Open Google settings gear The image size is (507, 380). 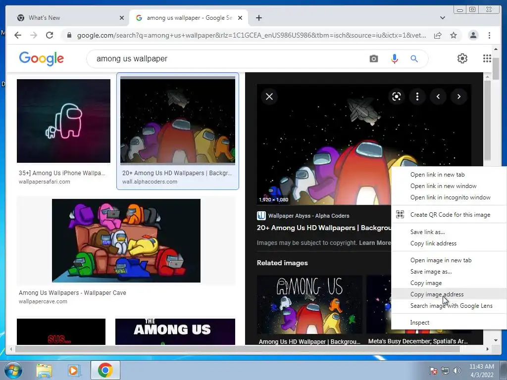click(x=462, y=58)
